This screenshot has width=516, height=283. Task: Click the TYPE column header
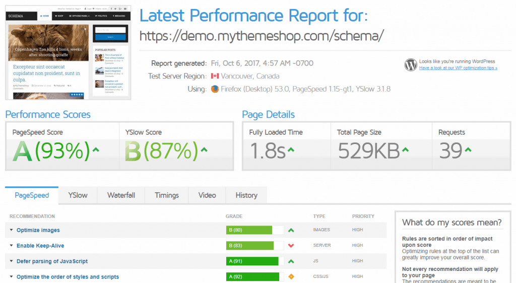pos(319,216)
